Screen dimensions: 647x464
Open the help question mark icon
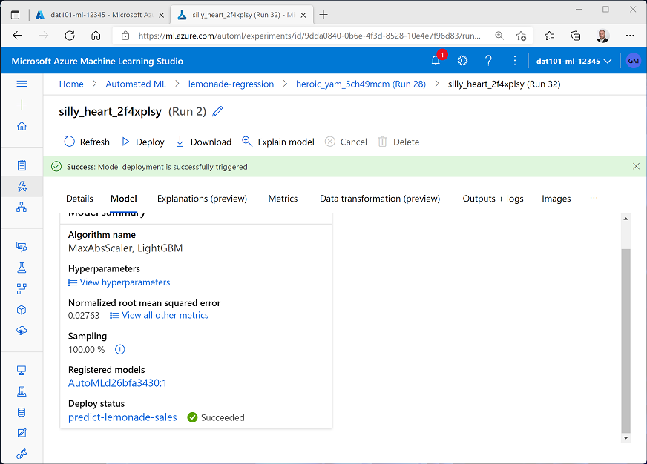[x=488, y=61]
